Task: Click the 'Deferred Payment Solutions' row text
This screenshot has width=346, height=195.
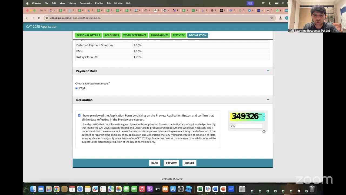Action: point(95,45)
